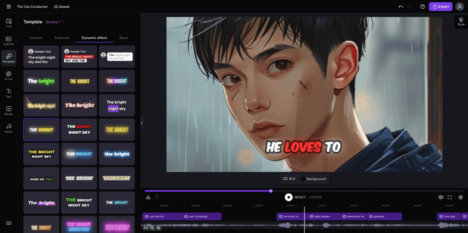This screenshot has width=468, height=233.
Task: Select the Text tool in sidebar
Action: 8,93
